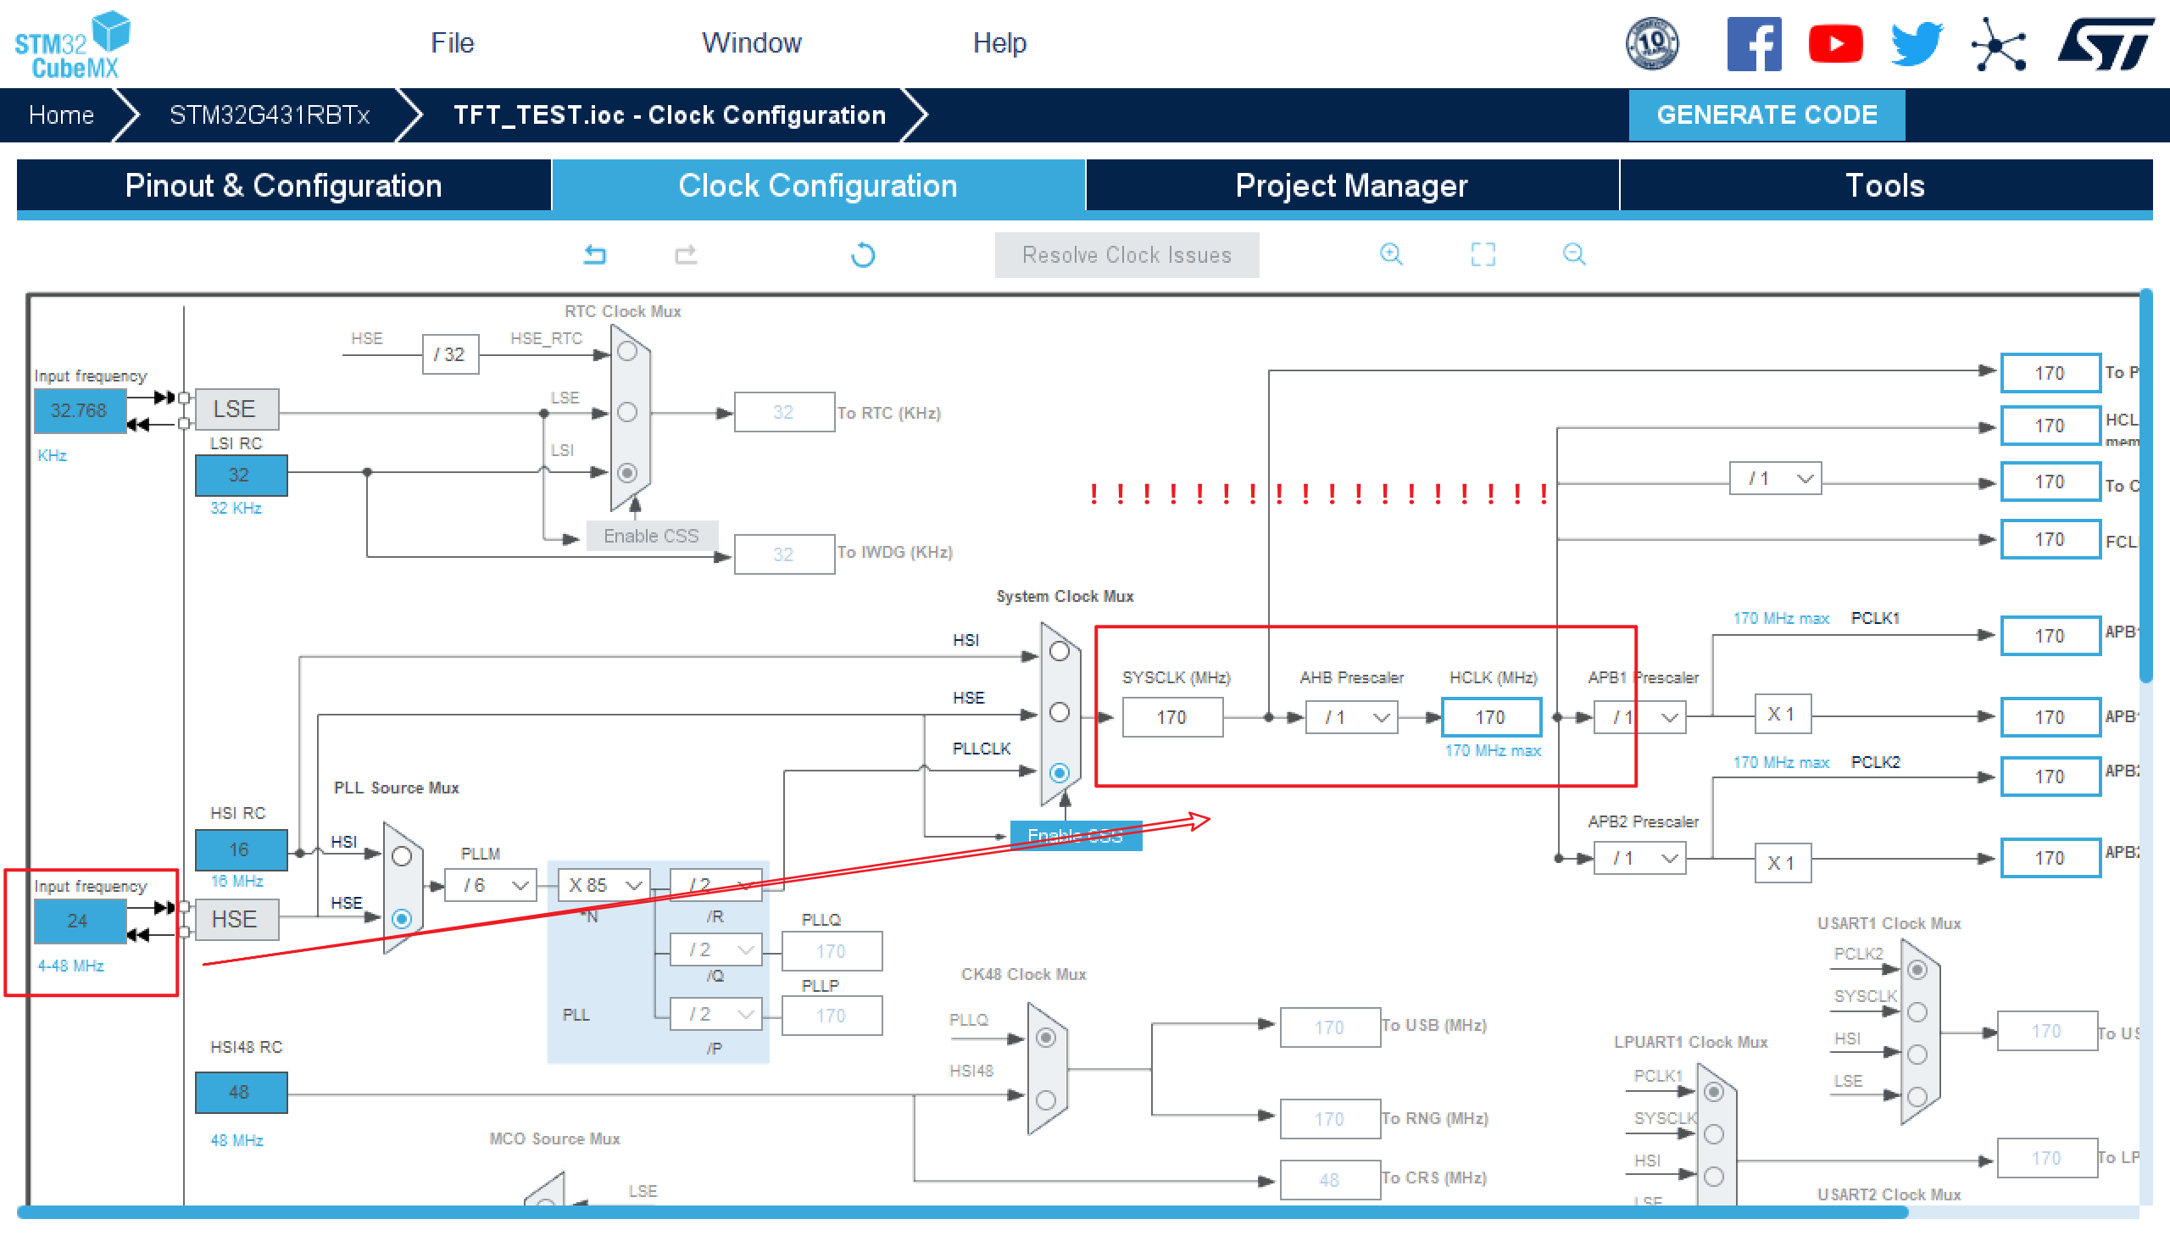Select PLLCLK in System Clock Mux
Image resolution: width=2170 pixels, height=1236 pixels.
click(1059, 772)
